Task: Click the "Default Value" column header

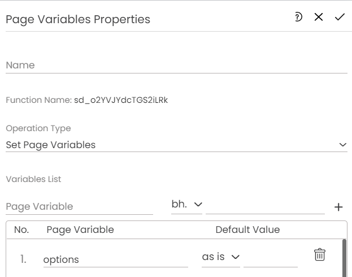Action: click(247, 230)
